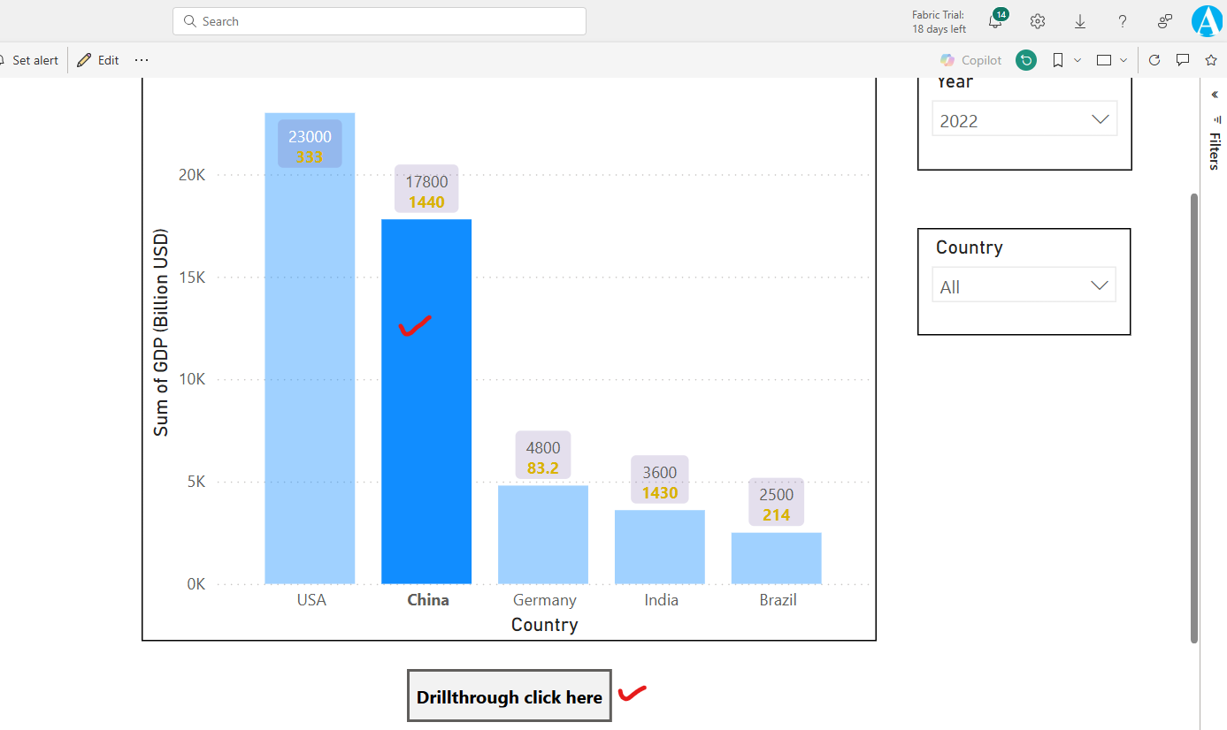Open the Country slicer dropdown showing All
Screen dimensions: 1227x730
coord(1098,285)
